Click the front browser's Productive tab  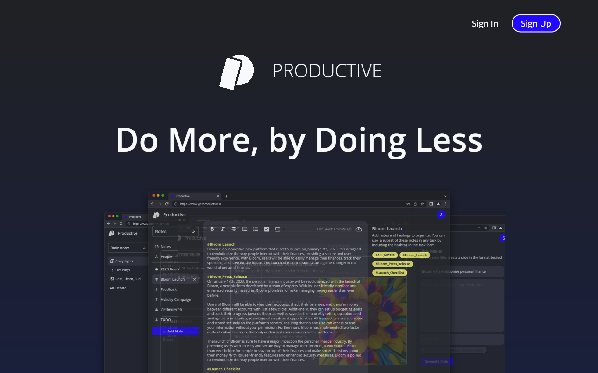click(x=194, y=196)
